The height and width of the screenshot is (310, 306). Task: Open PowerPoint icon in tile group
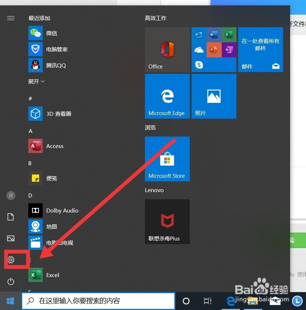214,50
